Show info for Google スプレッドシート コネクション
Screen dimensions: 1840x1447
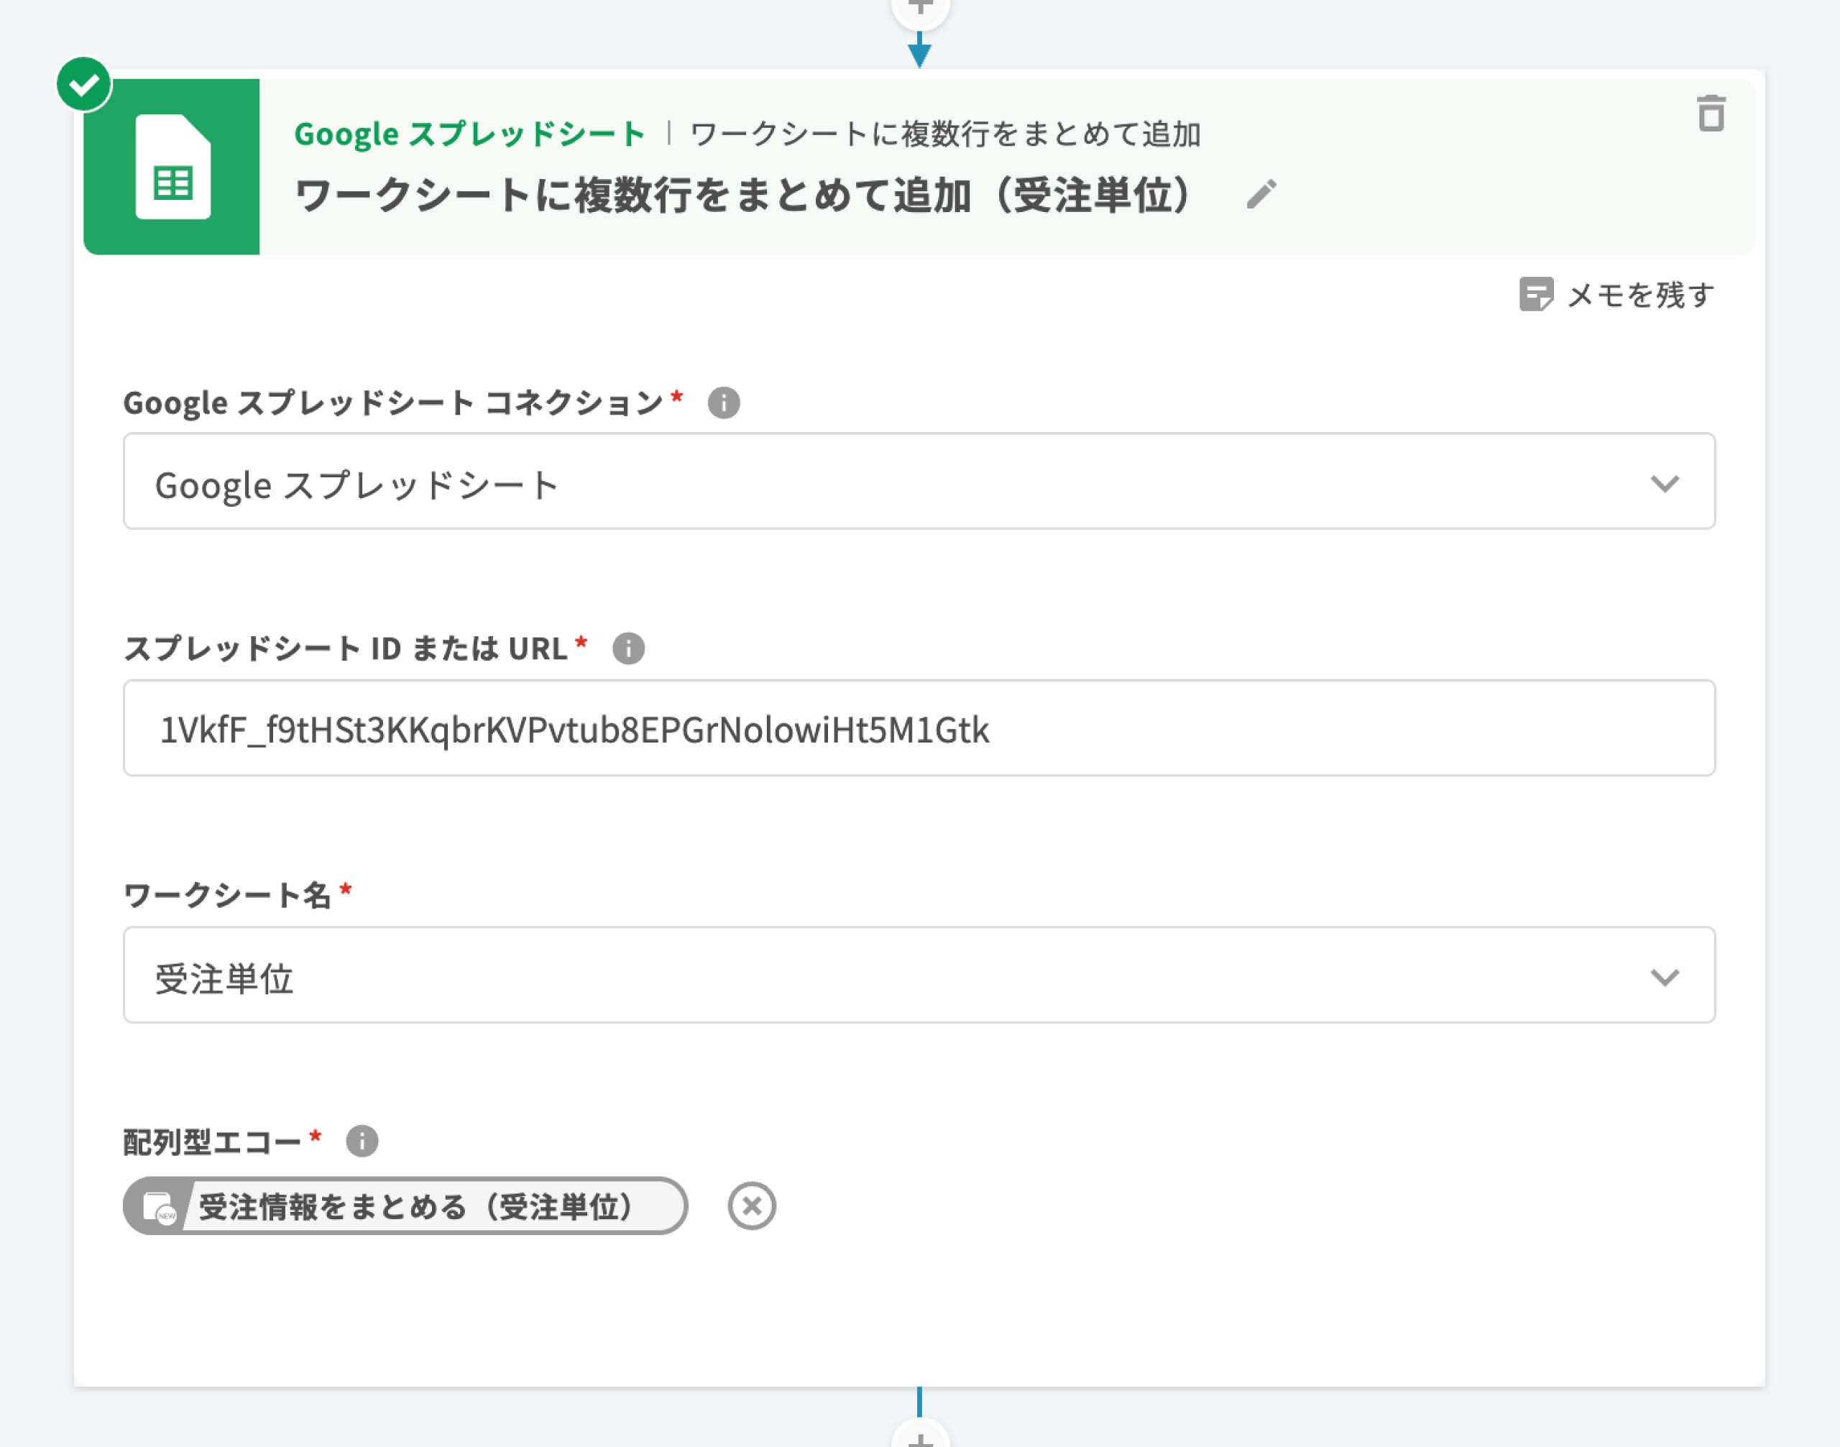[x=724, y=403]
